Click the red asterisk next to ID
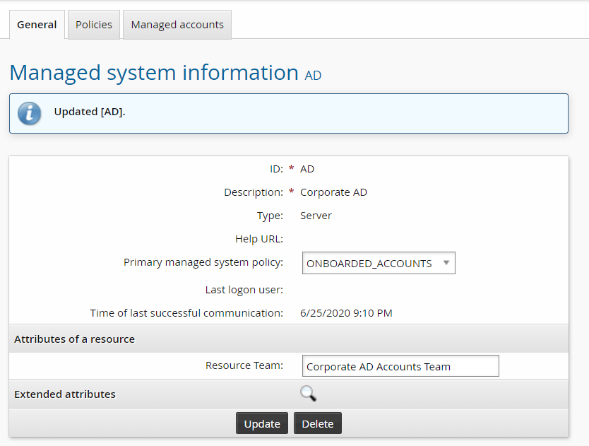The image size is (589, 446). tap(291, 169)
